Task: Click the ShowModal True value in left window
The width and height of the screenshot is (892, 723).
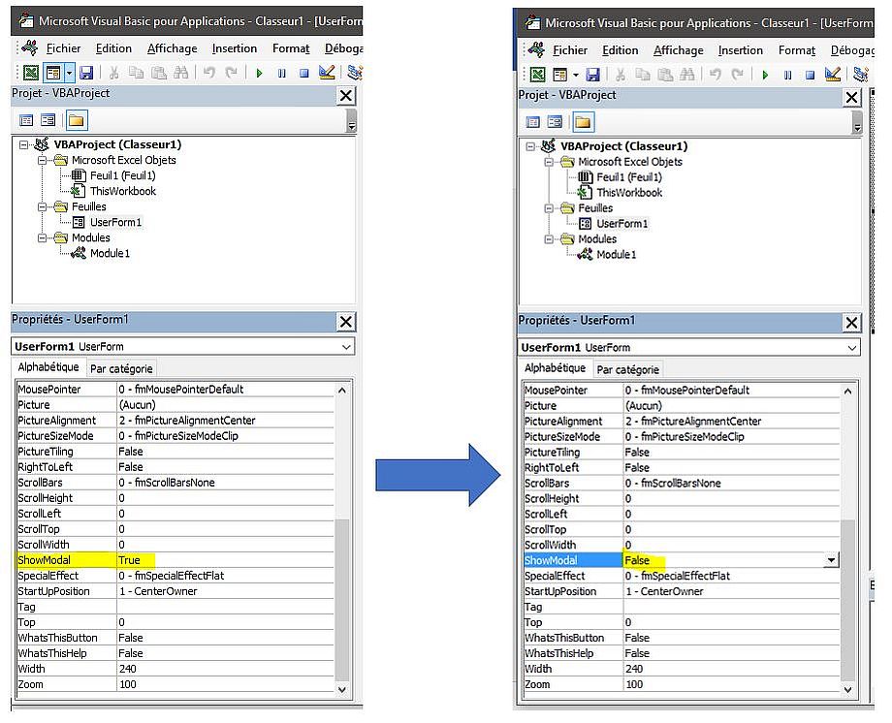Action: coord(129,560)
